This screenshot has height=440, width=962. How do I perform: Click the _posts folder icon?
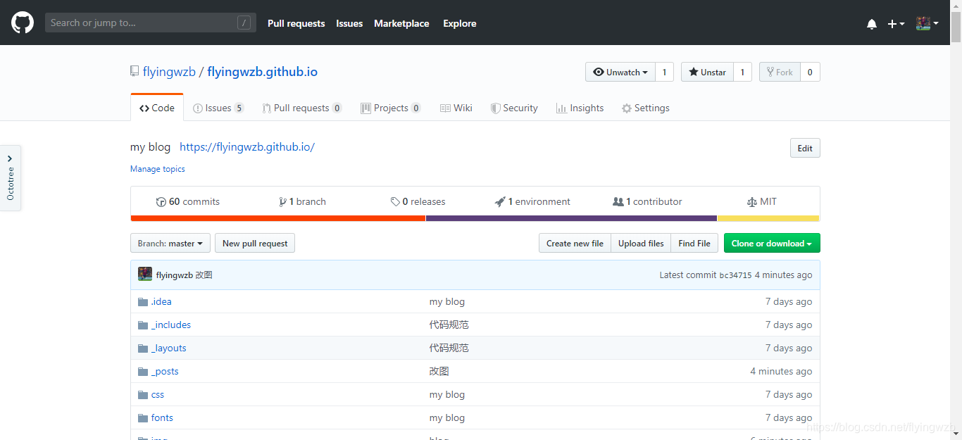tap(143, 371)
